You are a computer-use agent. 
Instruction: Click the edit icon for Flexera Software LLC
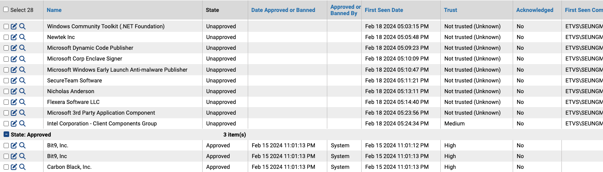click(14, 102)
